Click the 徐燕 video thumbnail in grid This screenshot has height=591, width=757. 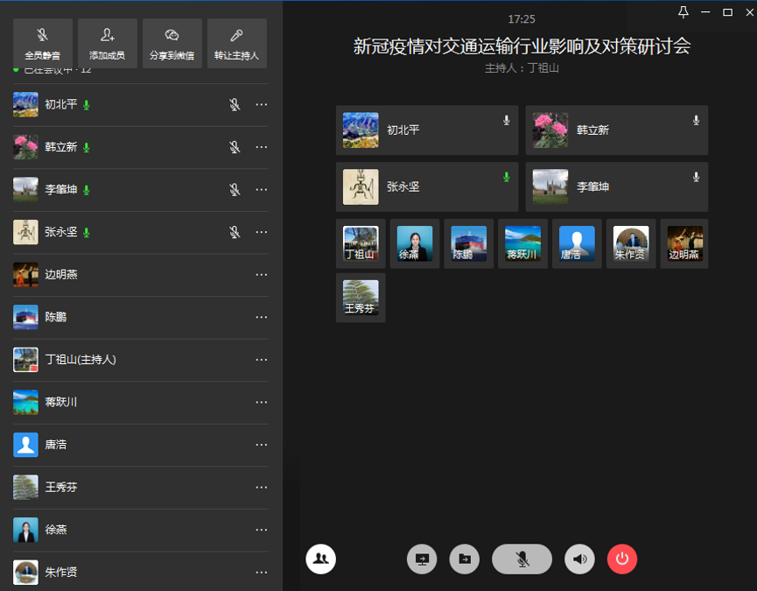(415, 243)
